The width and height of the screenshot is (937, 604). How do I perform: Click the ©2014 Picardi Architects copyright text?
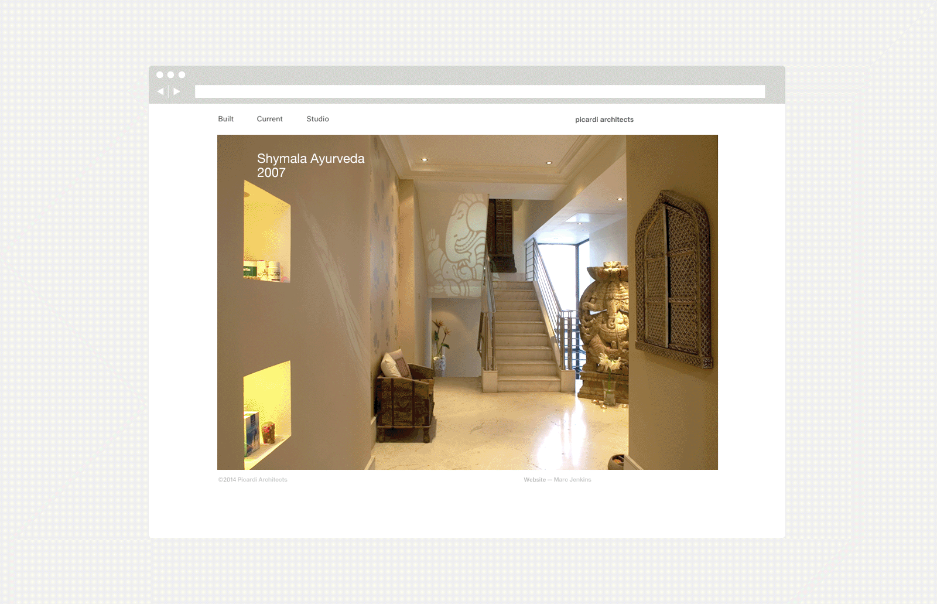click(253, 479)
